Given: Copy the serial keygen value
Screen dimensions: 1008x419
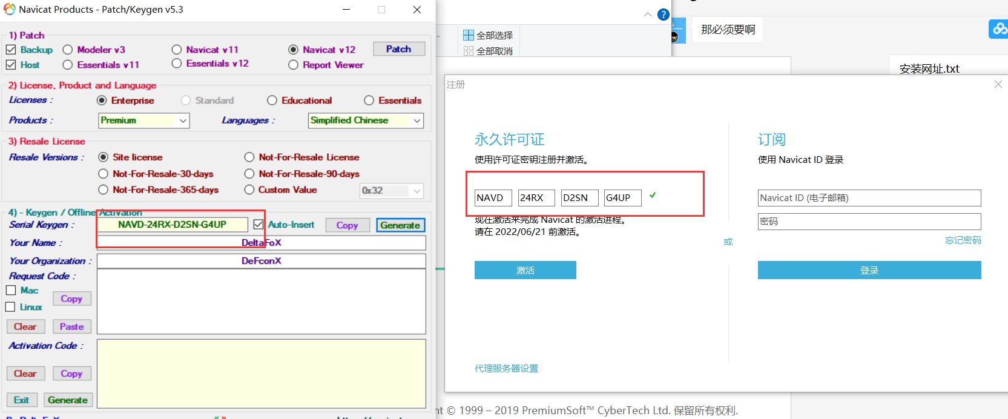Looking at the screenshot, I should pyautogui.click(x=348, y=225).
